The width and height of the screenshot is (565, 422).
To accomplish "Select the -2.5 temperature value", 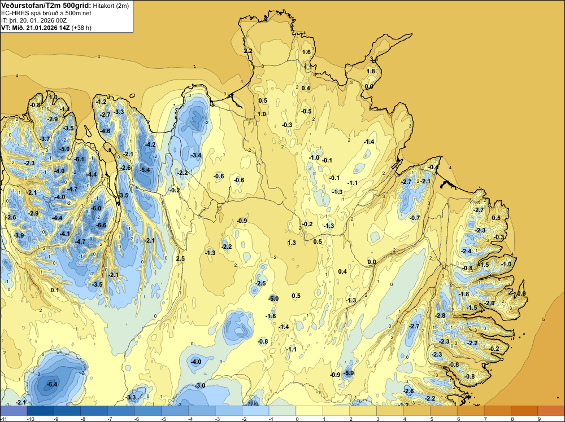I will point(260,283).
